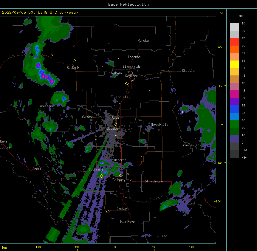Click the Stettler city label
The image size is (257, 251).
click(189, 71)
